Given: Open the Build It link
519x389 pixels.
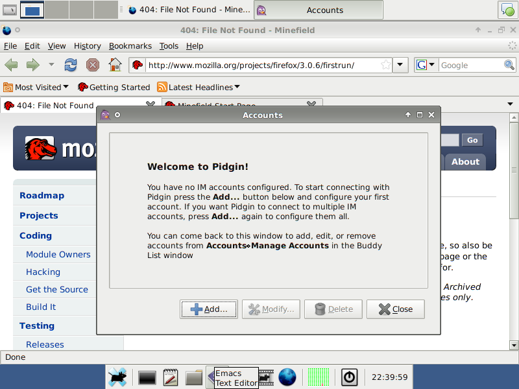Looking at the screenshot, I should coord(41,307).
